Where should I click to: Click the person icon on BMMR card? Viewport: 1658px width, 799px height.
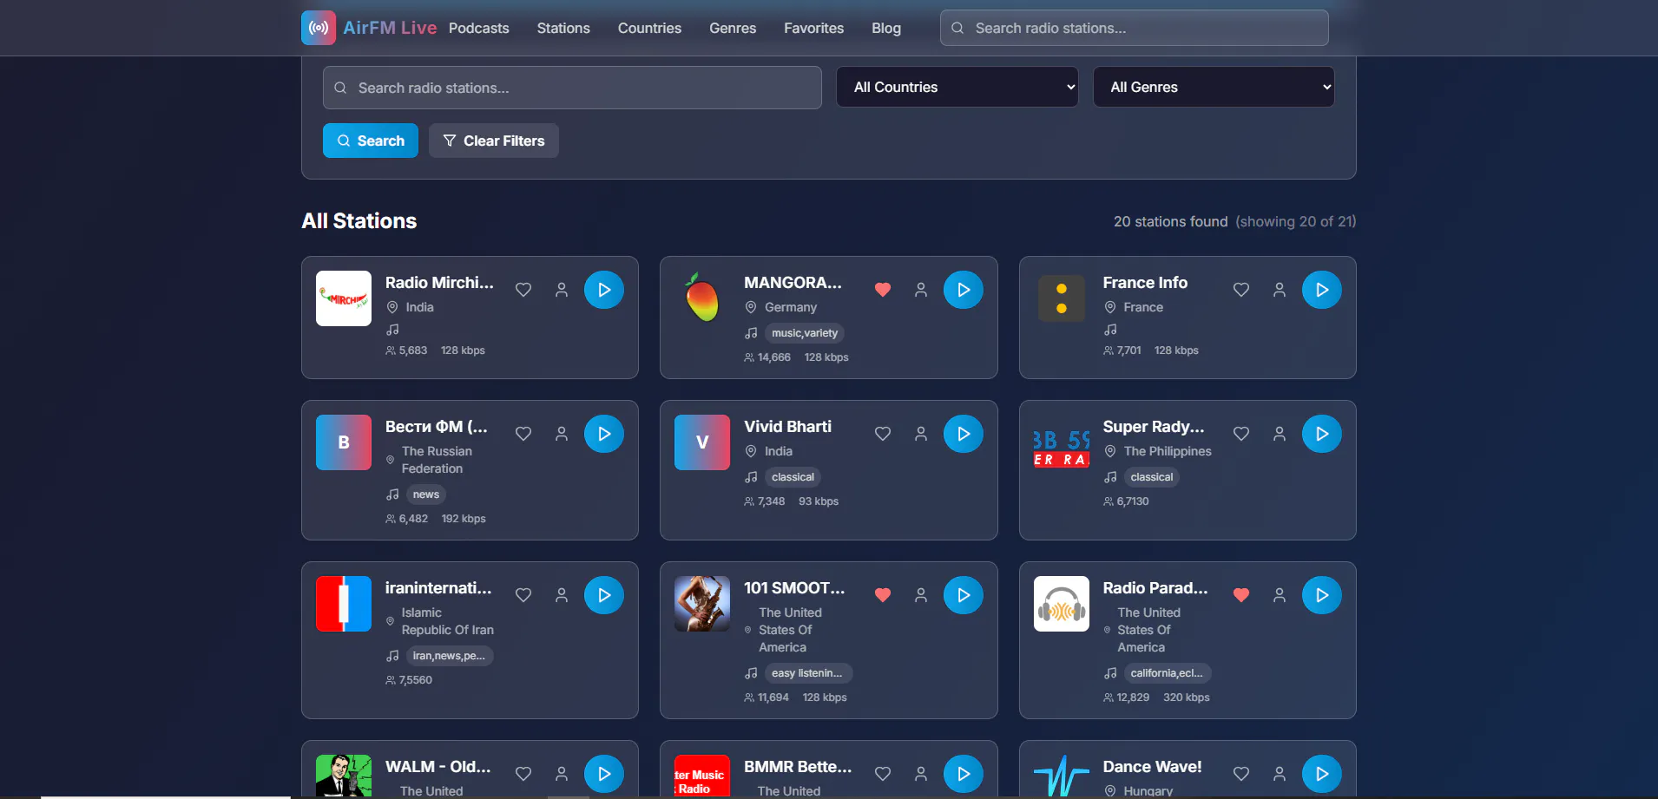[921, 774]
